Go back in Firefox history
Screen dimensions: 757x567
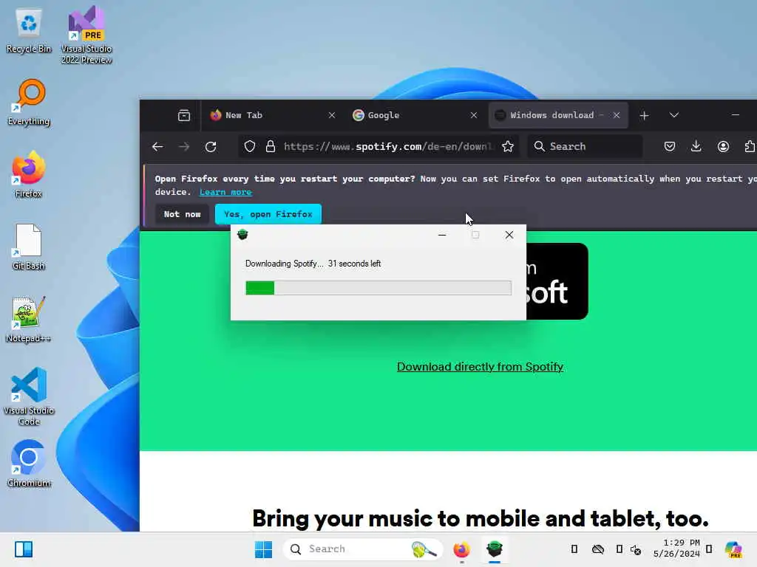click(x=157, y=147)
